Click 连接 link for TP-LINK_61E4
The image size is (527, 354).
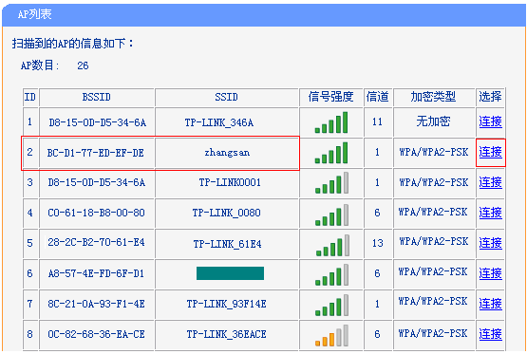click(x=490, y=243)
